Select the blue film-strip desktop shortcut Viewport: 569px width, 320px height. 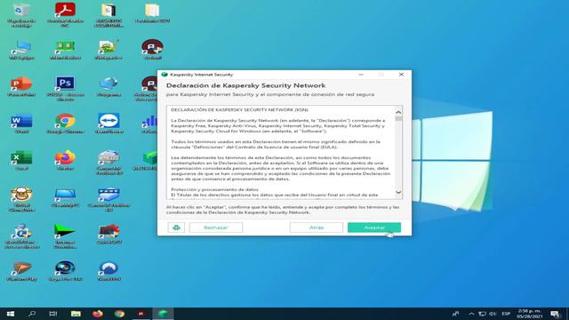tap(108, 199)
